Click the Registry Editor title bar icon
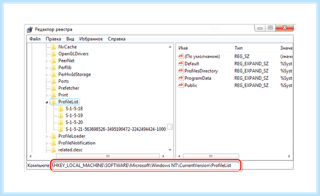320x196 pixels. [x=30, y=29]
